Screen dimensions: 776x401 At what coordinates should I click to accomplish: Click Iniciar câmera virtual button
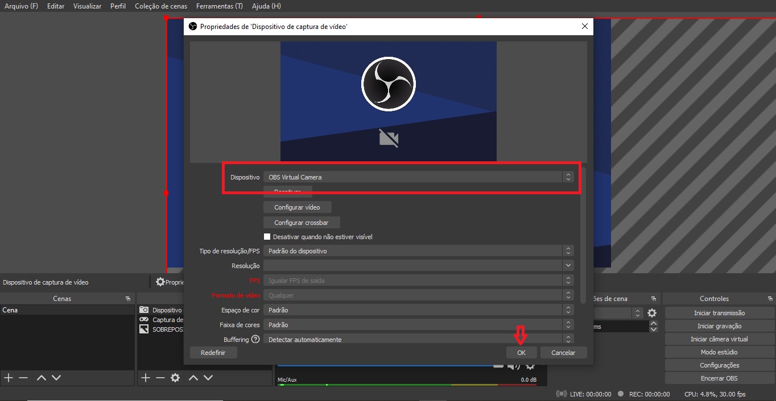pyautogui.click(x=719, y=339)
